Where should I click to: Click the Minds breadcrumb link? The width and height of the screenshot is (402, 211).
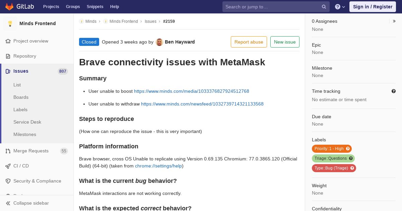(x=91, y=21)
